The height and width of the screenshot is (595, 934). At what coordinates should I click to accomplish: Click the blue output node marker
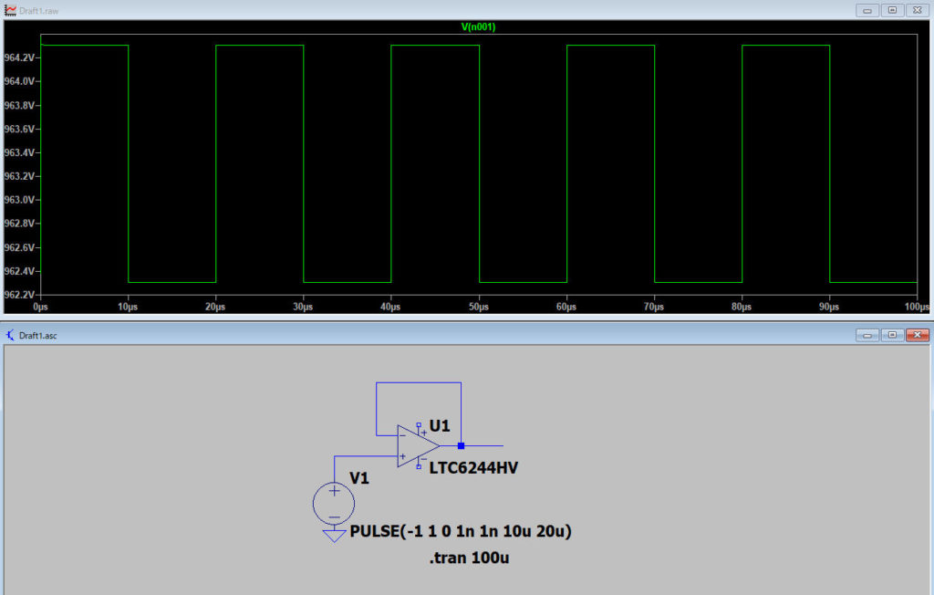click(462, 446)
